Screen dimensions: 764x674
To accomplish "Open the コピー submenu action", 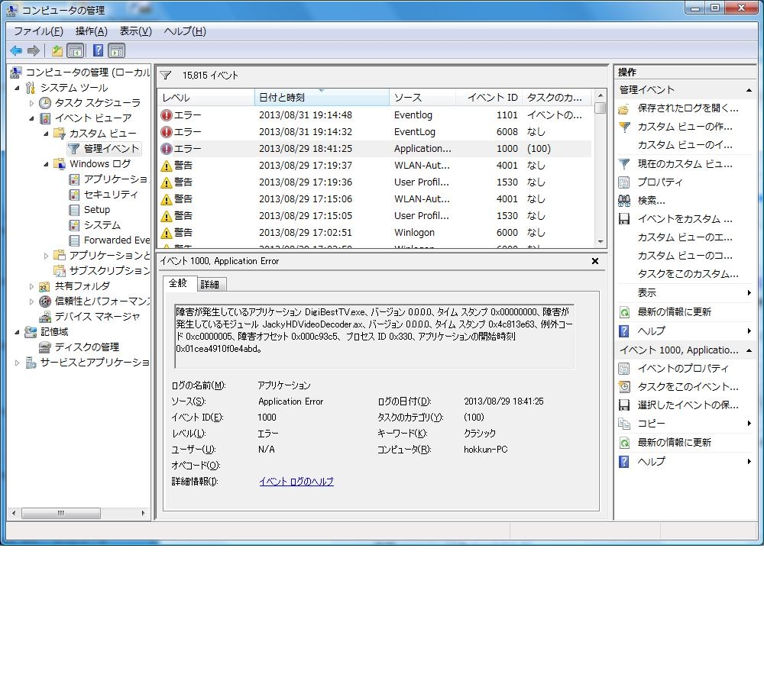I will point(685,424).
